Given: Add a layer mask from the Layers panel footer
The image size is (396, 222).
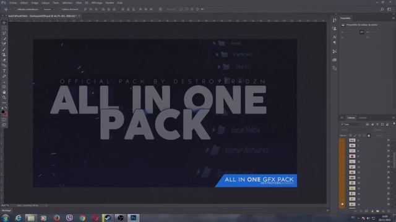Looking at the screenshot, I should pyautogui.click(x=366, y=211).
